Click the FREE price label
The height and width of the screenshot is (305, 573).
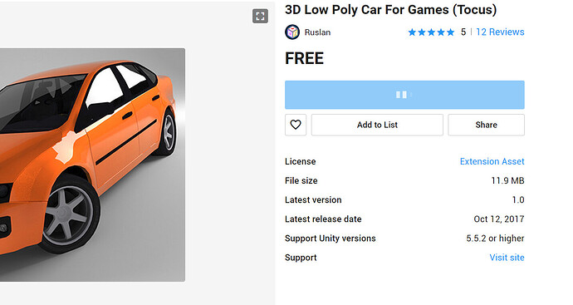tap(304, 58)
